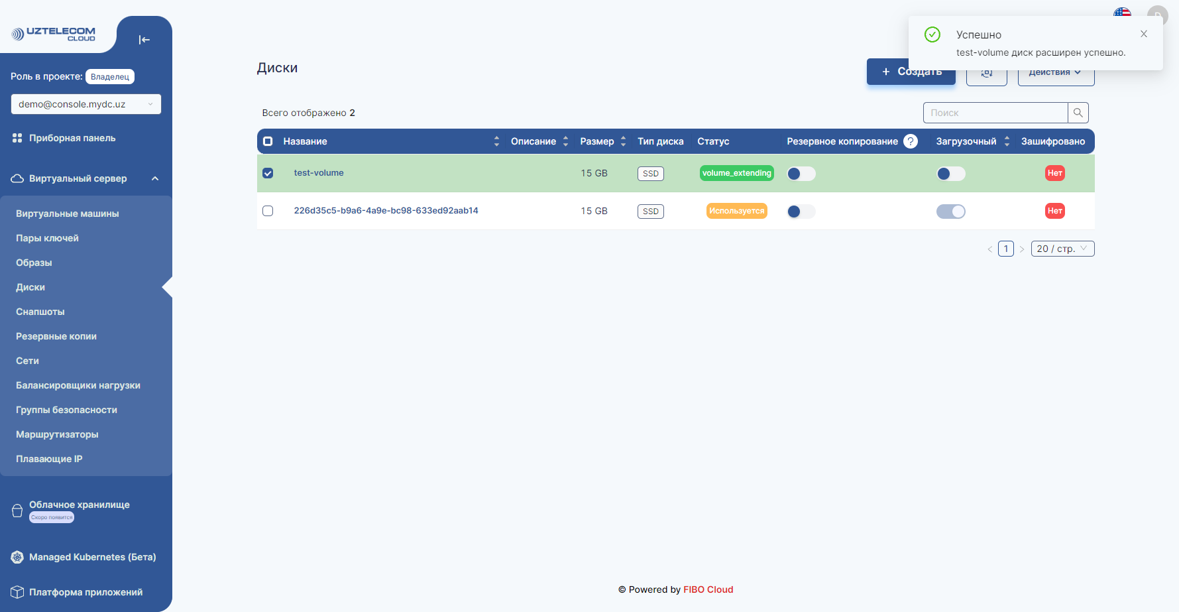Click the Managed Kubernetes sidebar item

(x=92, y=557)
